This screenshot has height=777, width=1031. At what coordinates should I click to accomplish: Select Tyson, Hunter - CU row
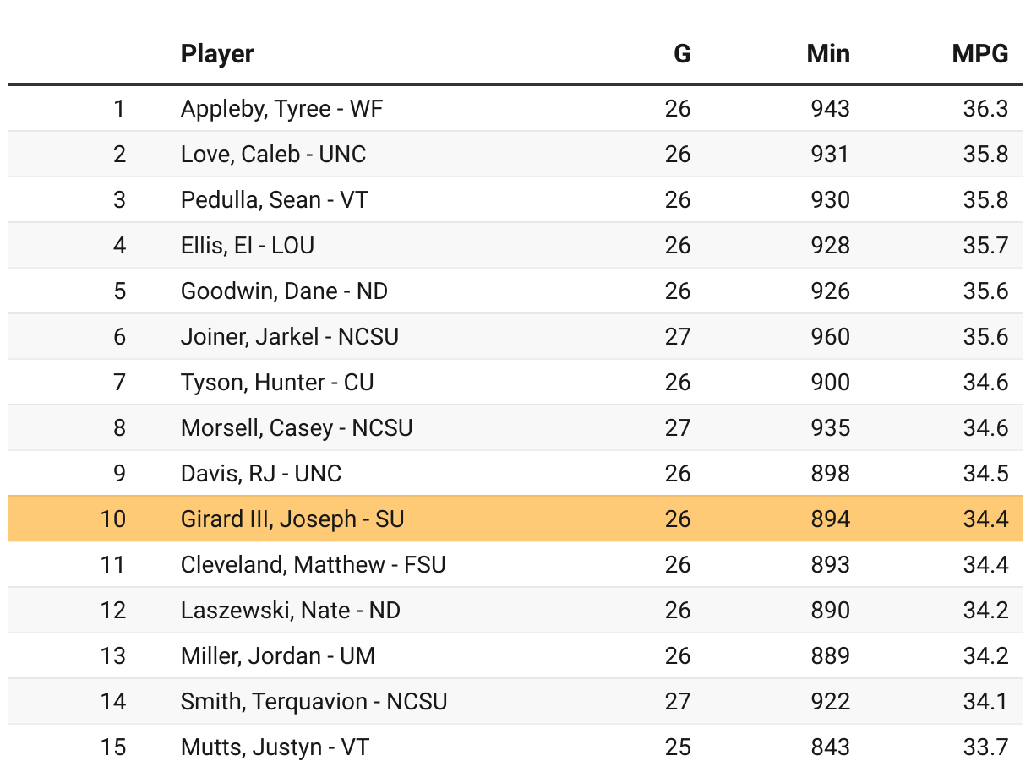(x=276, y=383)
